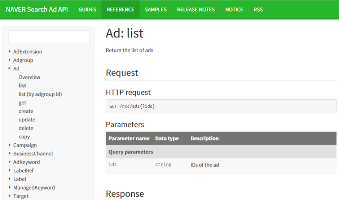Switch to the SAMPLES tab
Image resolution: width=339 pixels, height=200 pixels.
coord(155,9)
